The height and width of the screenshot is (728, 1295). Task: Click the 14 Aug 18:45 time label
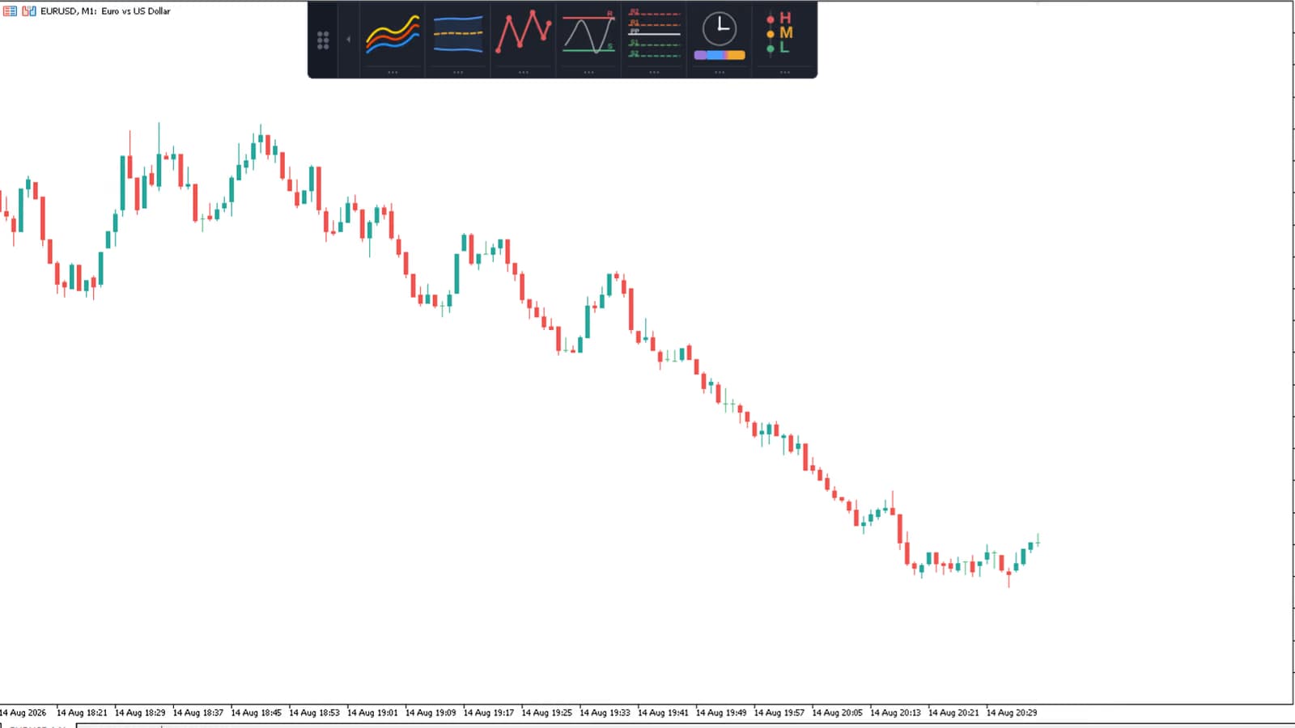pos(257,713)
